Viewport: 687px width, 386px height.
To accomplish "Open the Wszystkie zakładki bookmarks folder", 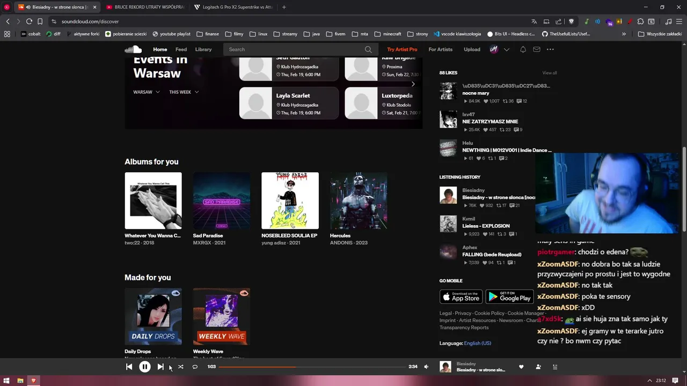I will 660,34.
